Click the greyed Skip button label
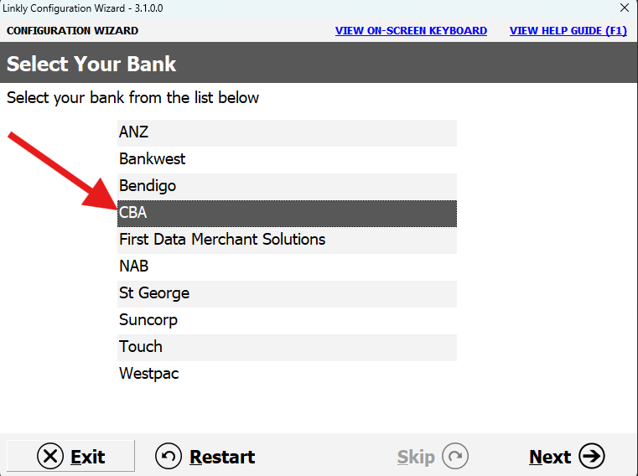The width and height of the screenshot is (638, 476). (x=416, y=457)
